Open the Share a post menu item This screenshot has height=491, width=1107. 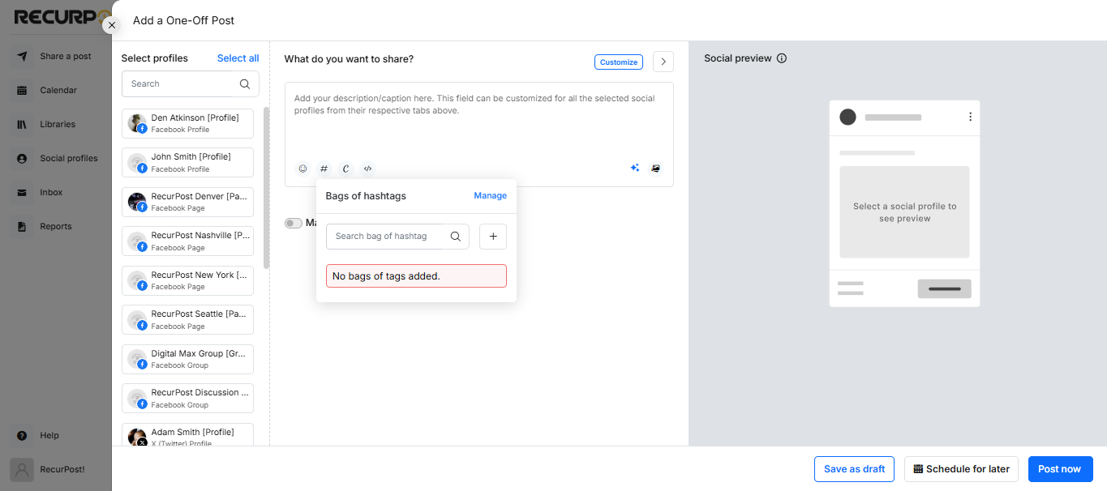click(x=66, y=57)
